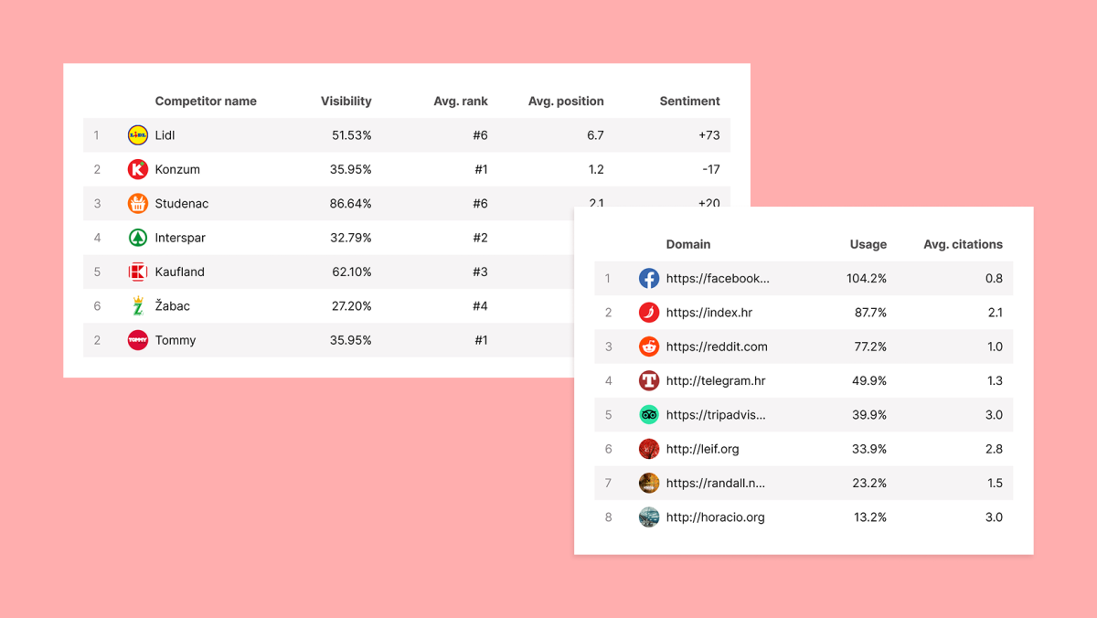The width and height of the screenshot is (1097, 618).
Task: Sort by the Avg. position column header
Action: (566, 101)
